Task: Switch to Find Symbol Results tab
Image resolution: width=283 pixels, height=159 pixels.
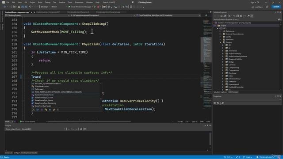Action: pos(29,153)
